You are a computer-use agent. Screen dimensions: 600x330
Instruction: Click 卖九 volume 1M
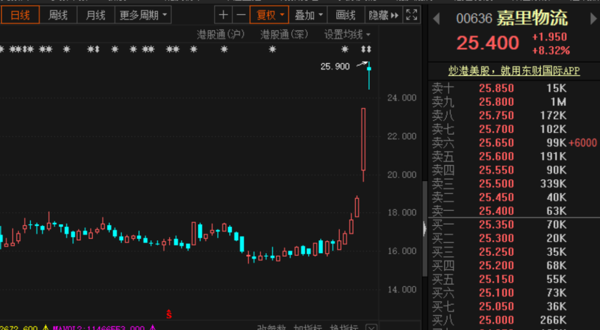point(558,102)
